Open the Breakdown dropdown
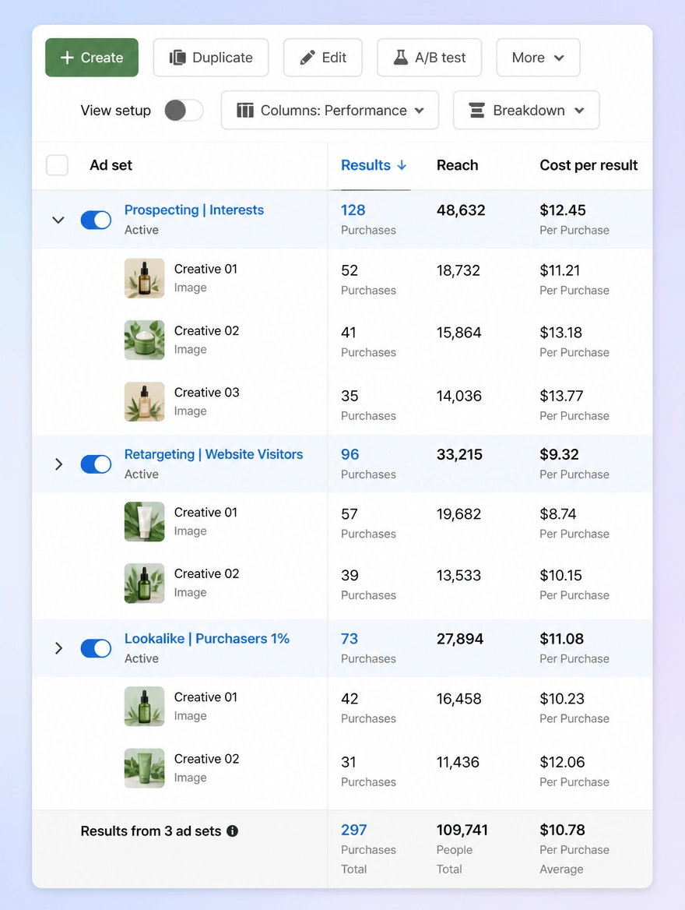 [526, 111]
